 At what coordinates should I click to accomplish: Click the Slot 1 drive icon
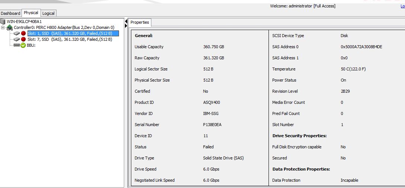point(17,33)
